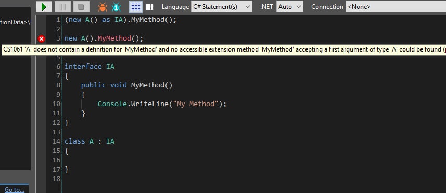Click 'public void MyMethod()' on line 8
Image resolution: width=446 pixels, height=193 pixels.
[127, 85]
